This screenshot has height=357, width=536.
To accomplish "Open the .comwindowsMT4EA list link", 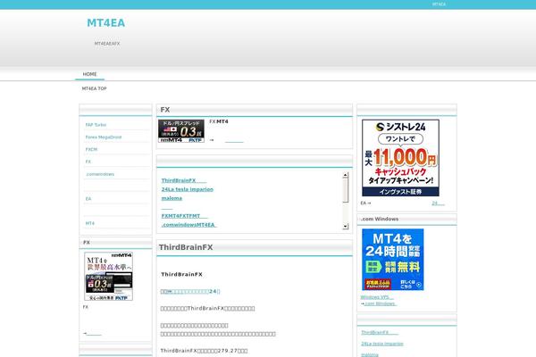I will point(189,225).
